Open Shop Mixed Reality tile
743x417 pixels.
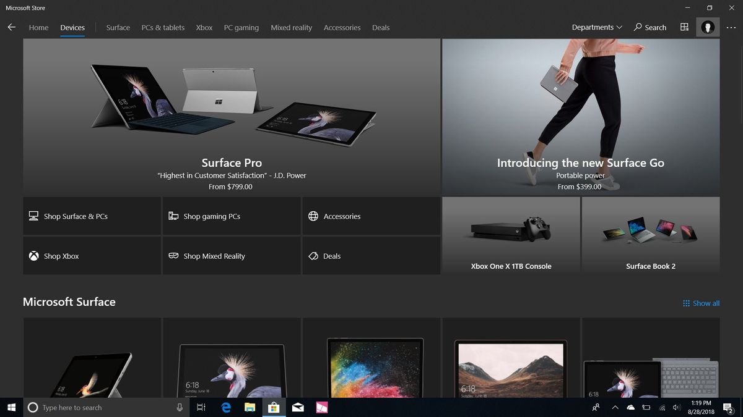click(x=232, y=256)
